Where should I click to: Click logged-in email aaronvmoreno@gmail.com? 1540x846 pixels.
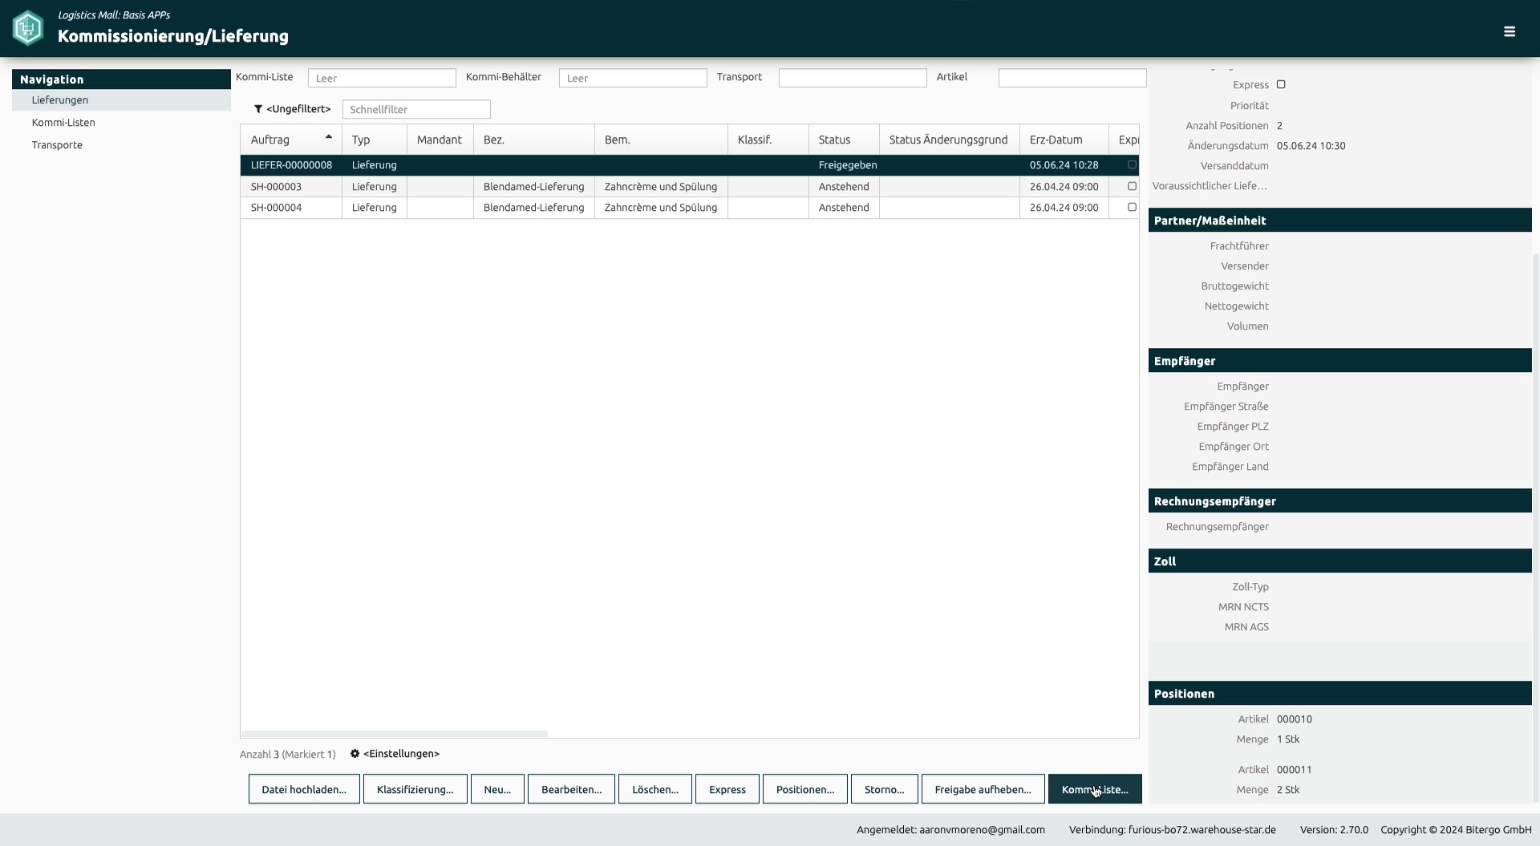(x=982, y=830)
